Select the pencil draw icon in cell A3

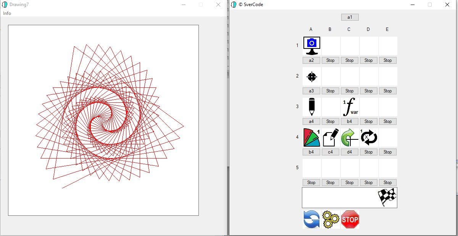312,107
